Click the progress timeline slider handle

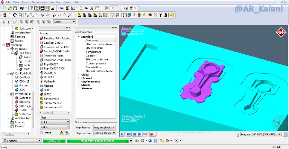(238, 134)
